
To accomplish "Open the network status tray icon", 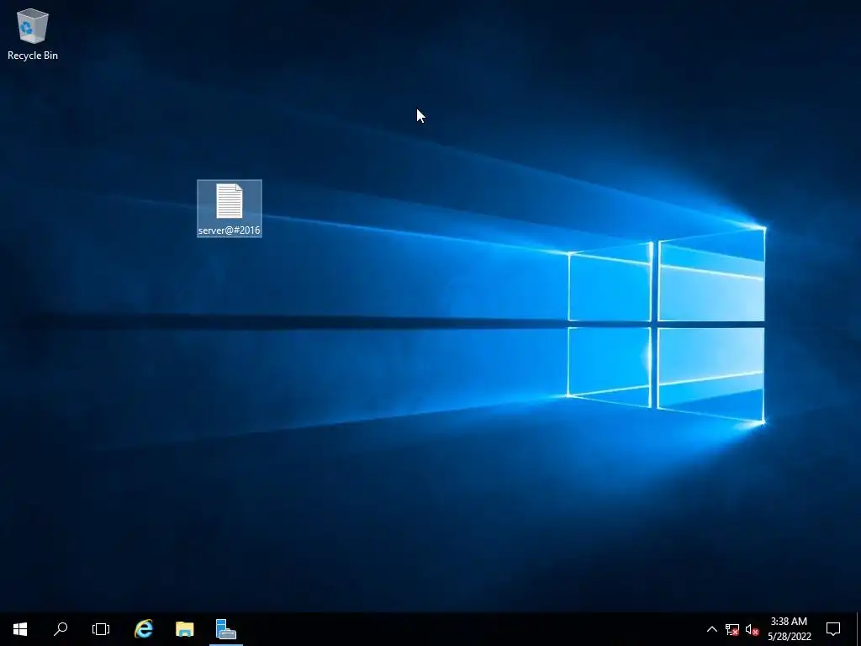I will coord(732,629).
